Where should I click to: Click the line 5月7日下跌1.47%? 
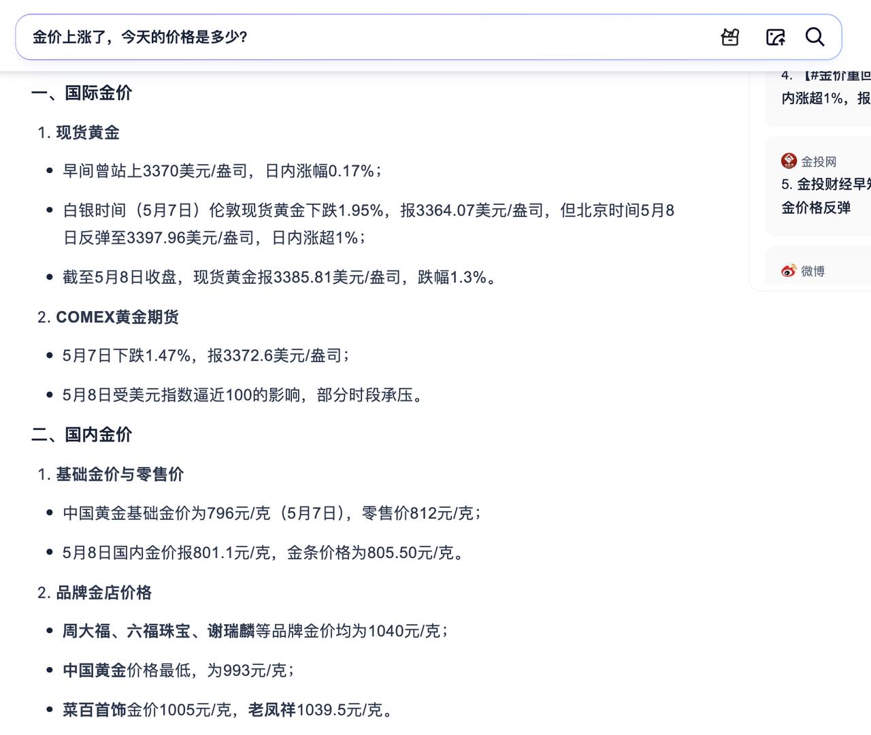206,355
